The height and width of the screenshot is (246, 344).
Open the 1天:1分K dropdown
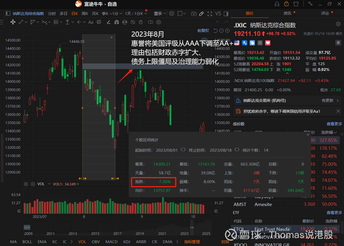coord(136,14)
